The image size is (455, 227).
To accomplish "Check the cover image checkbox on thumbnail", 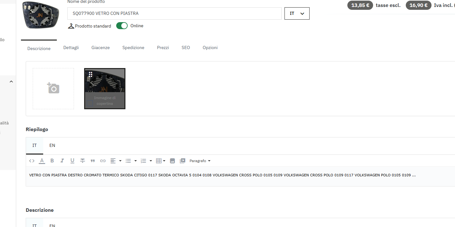I will 90,103.
